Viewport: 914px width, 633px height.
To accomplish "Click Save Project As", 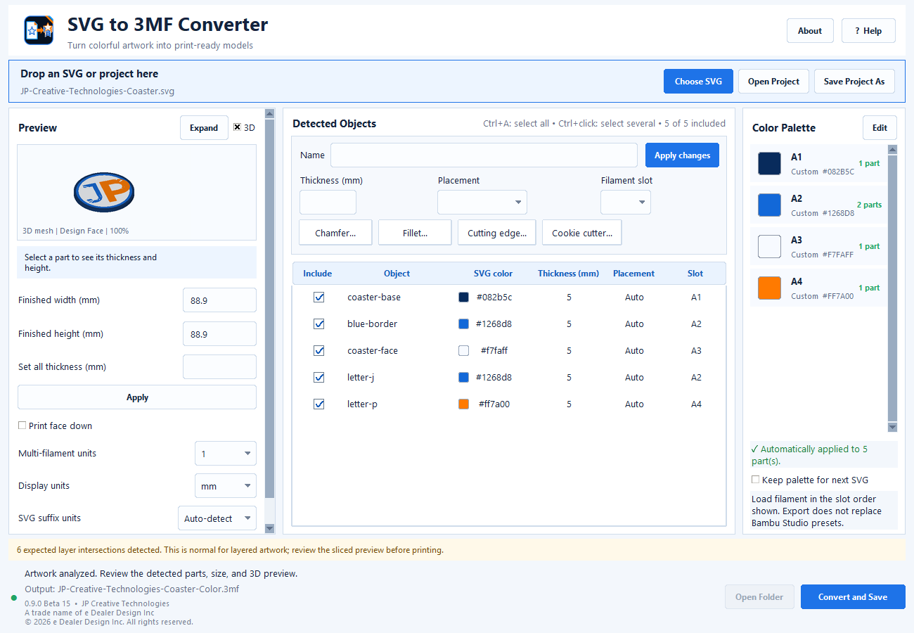I will (854, 82).
